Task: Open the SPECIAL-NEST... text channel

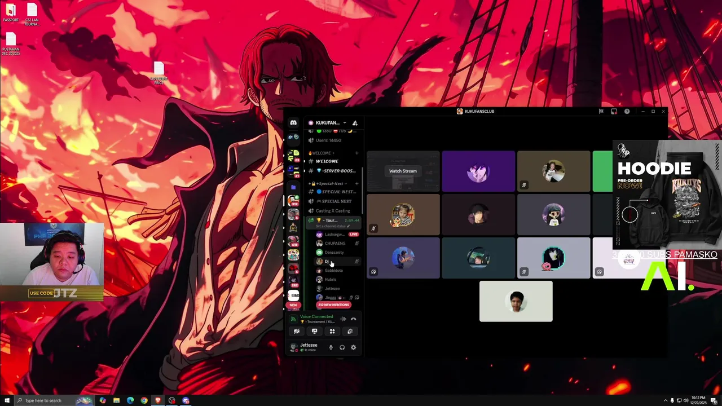Action: click(333, 192)
